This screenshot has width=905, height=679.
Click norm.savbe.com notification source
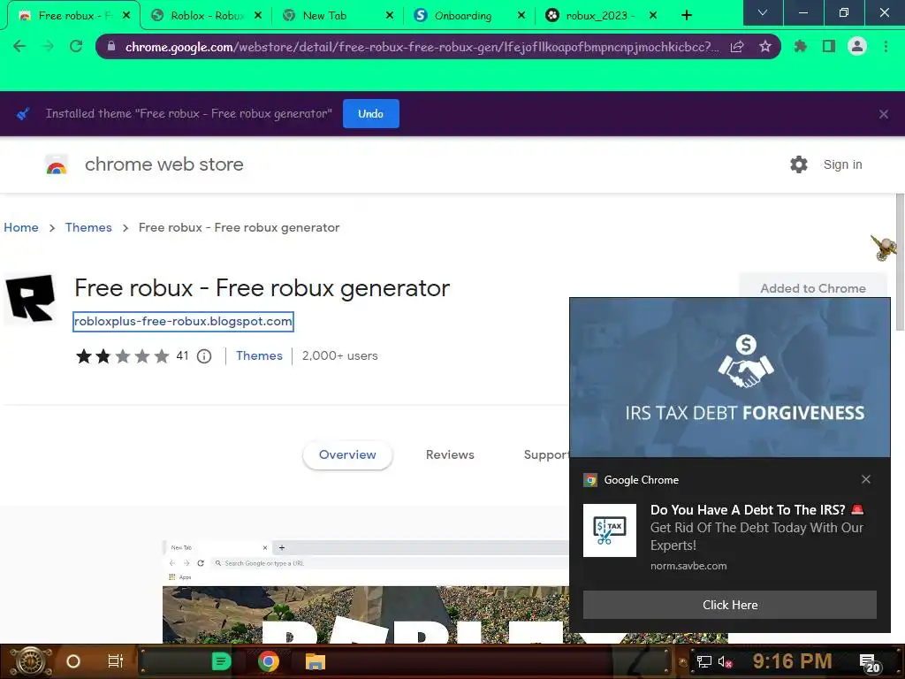[688, 566]
